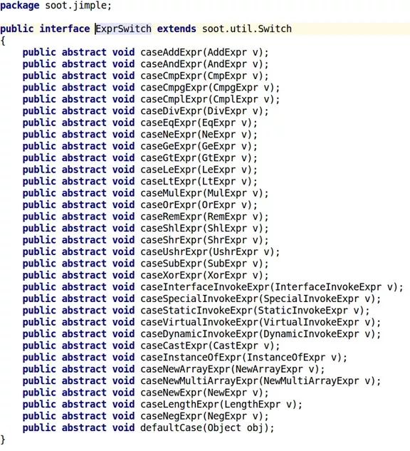The image size is (410, 451).
Task: Click the caseShlExpr method name
Action: [172, 229]
